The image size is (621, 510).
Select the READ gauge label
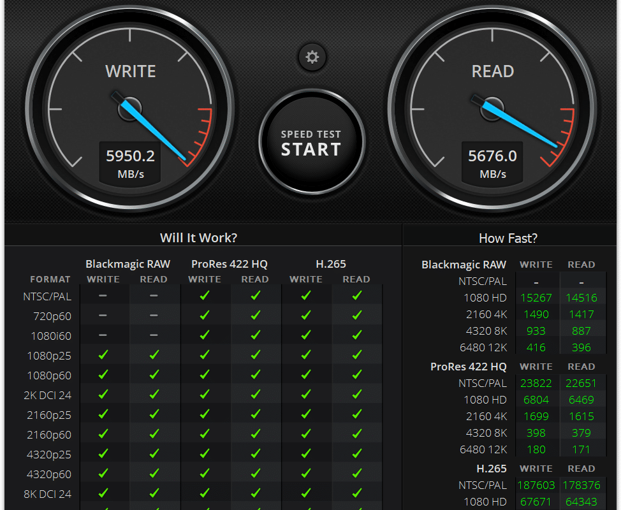tap(493, 71)
